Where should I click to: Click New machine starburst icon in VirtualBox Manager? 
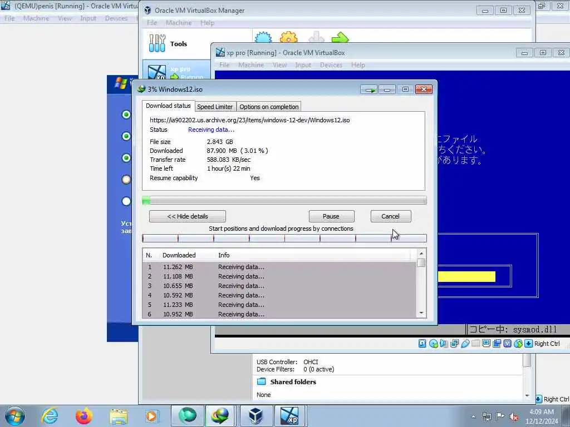[263, 37]
